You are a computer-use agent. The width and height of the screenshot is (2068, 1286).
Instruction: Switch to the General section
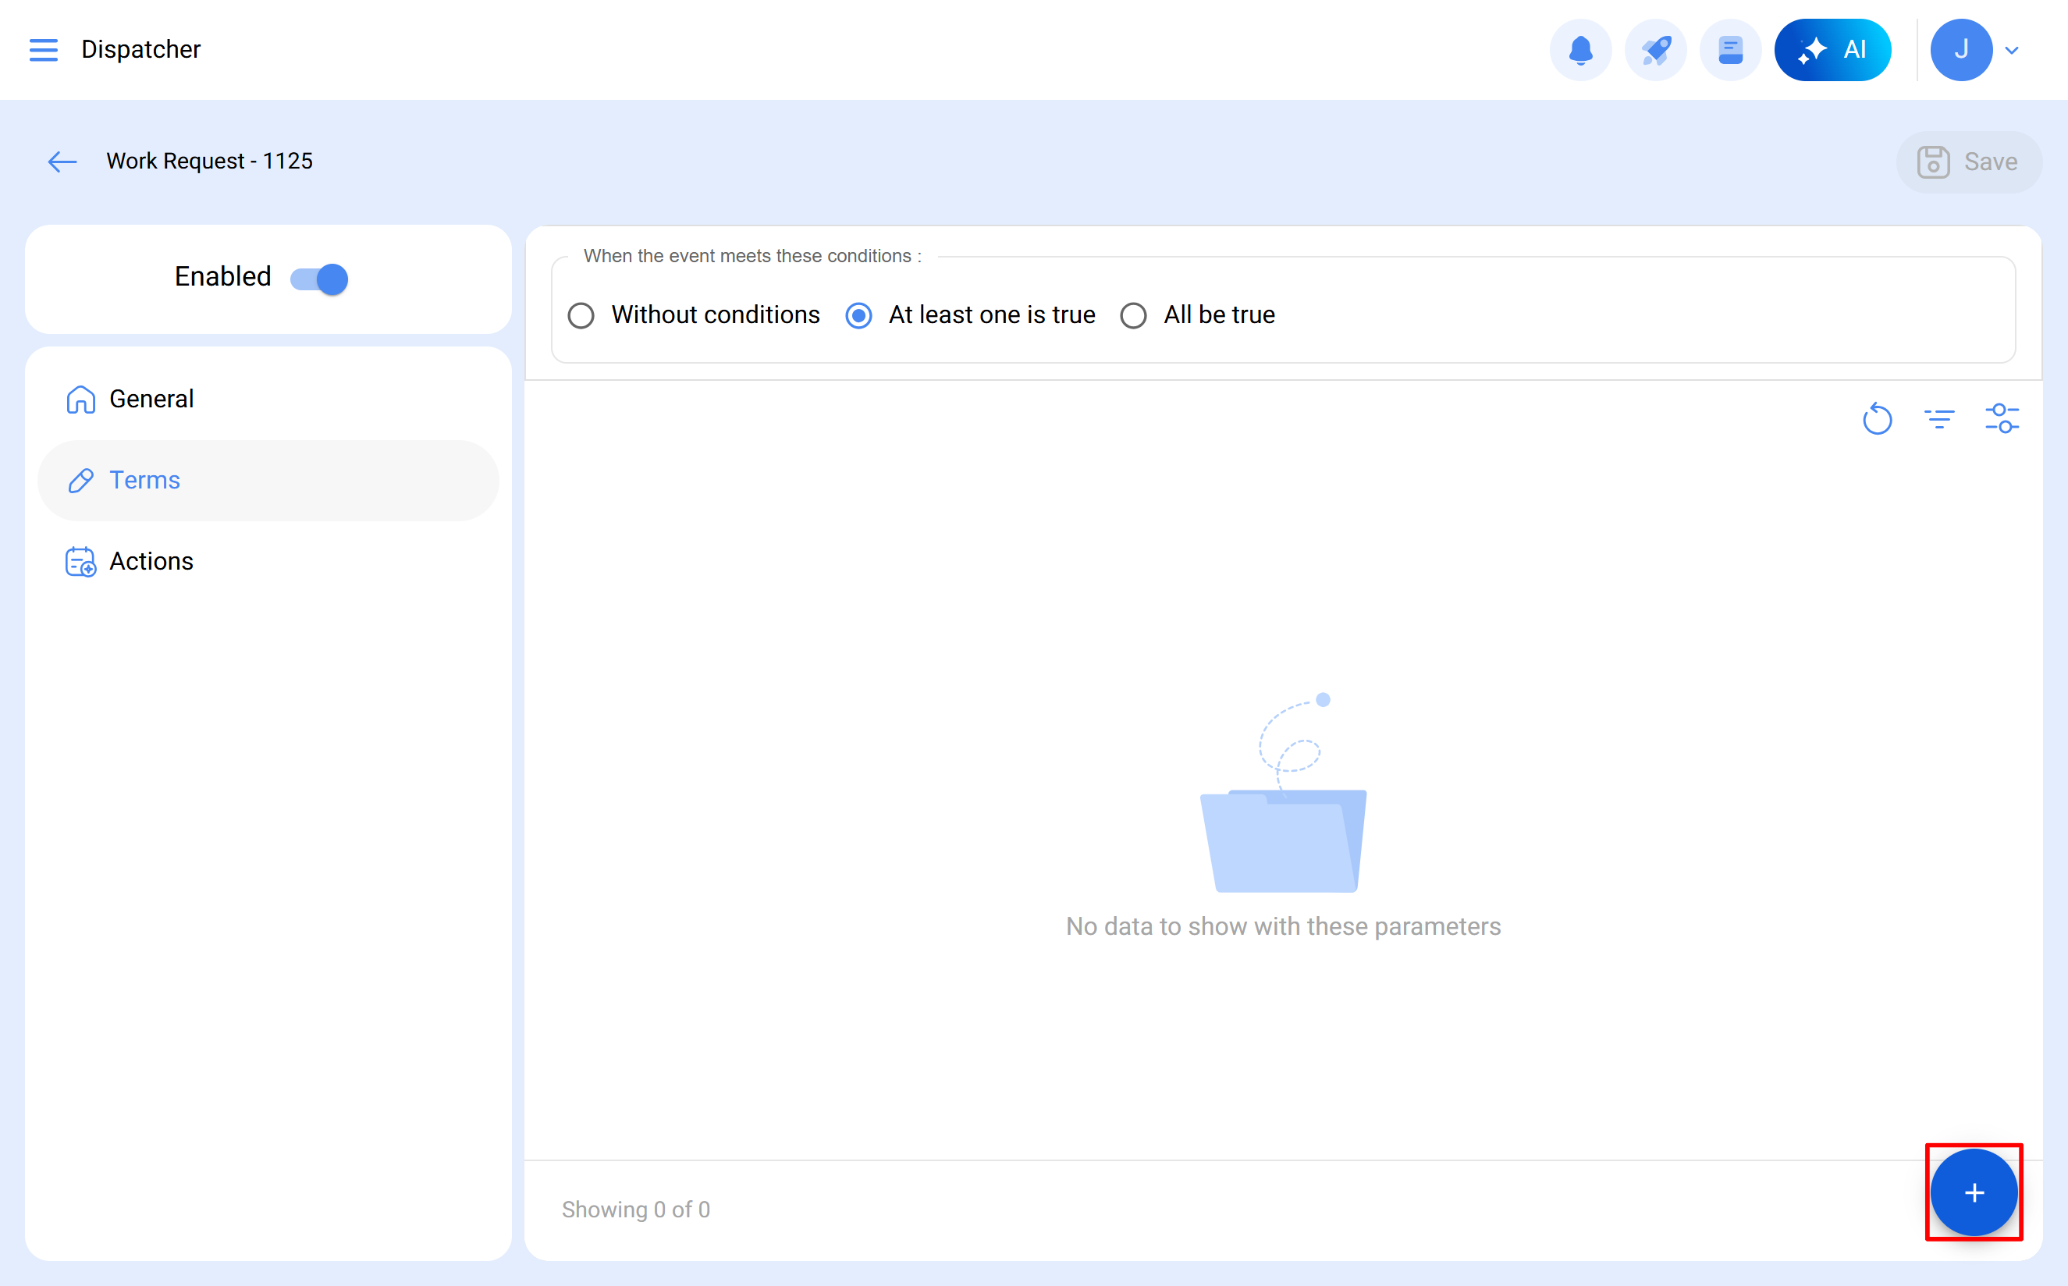[x=151, y=399]
